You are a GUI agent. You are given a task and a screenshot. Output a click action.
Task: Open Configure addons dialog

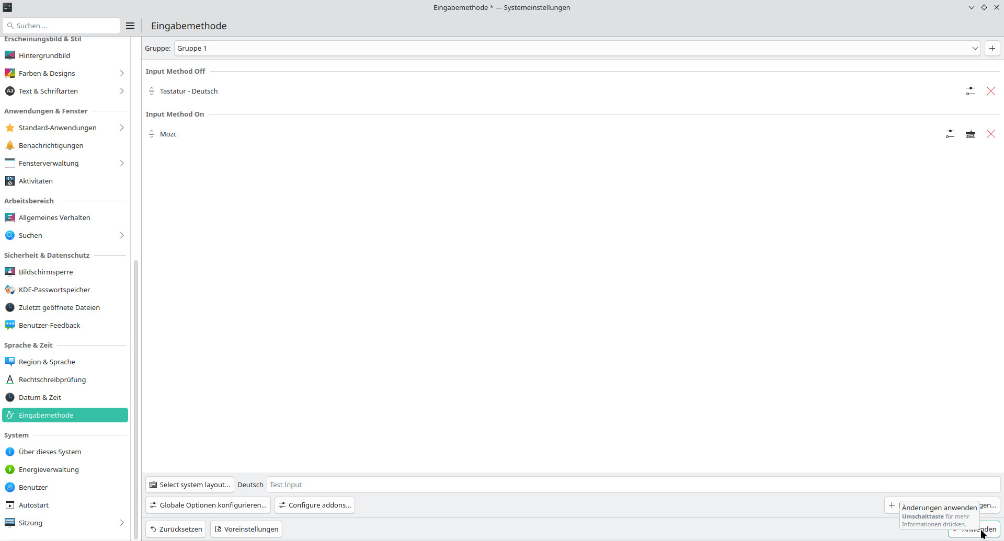coord(314,505)
